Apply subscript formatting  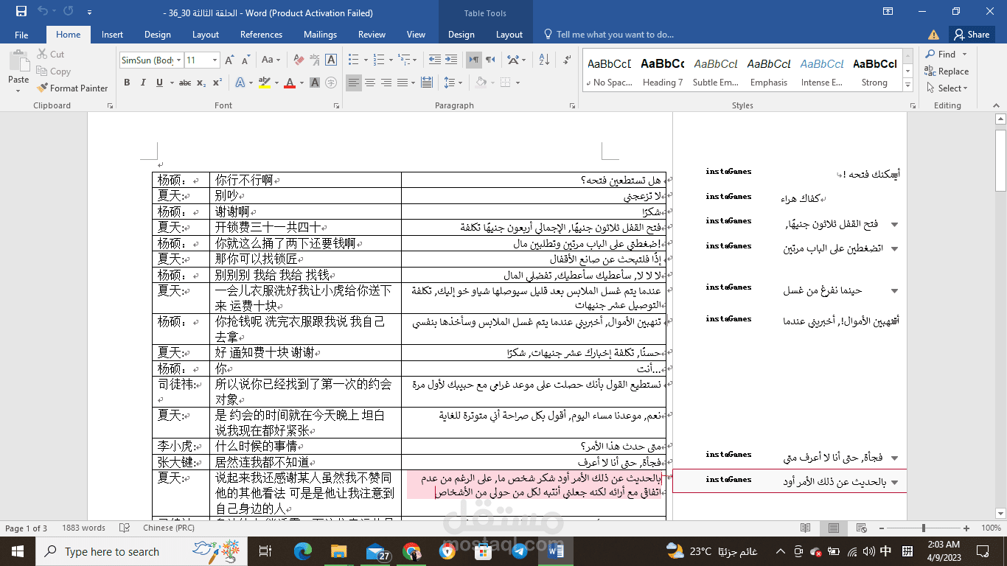click(x=201, y=83)
